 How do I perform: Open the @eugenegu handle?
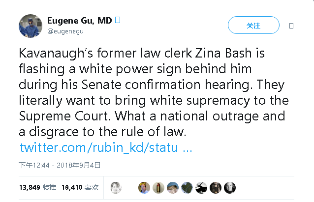tap(65, 31)
